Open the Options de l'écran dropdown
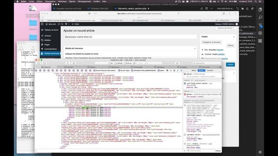 point(226,28)
